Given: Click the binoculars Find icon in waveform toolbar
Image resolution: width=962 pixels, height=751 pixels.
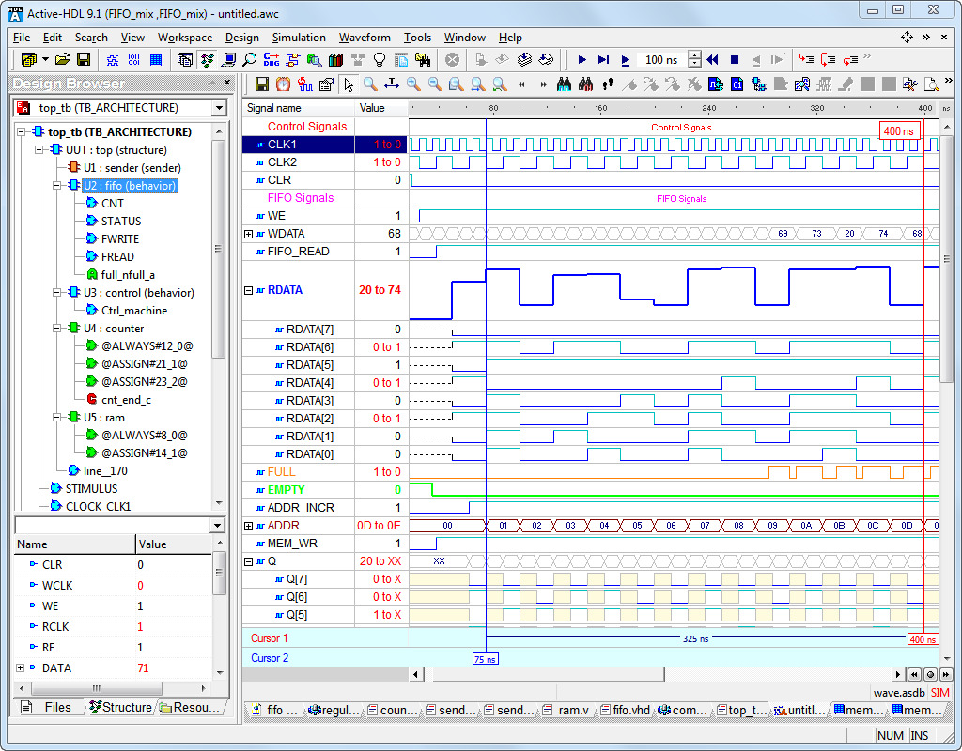Looking at the screenshot, I should point(565,84).
